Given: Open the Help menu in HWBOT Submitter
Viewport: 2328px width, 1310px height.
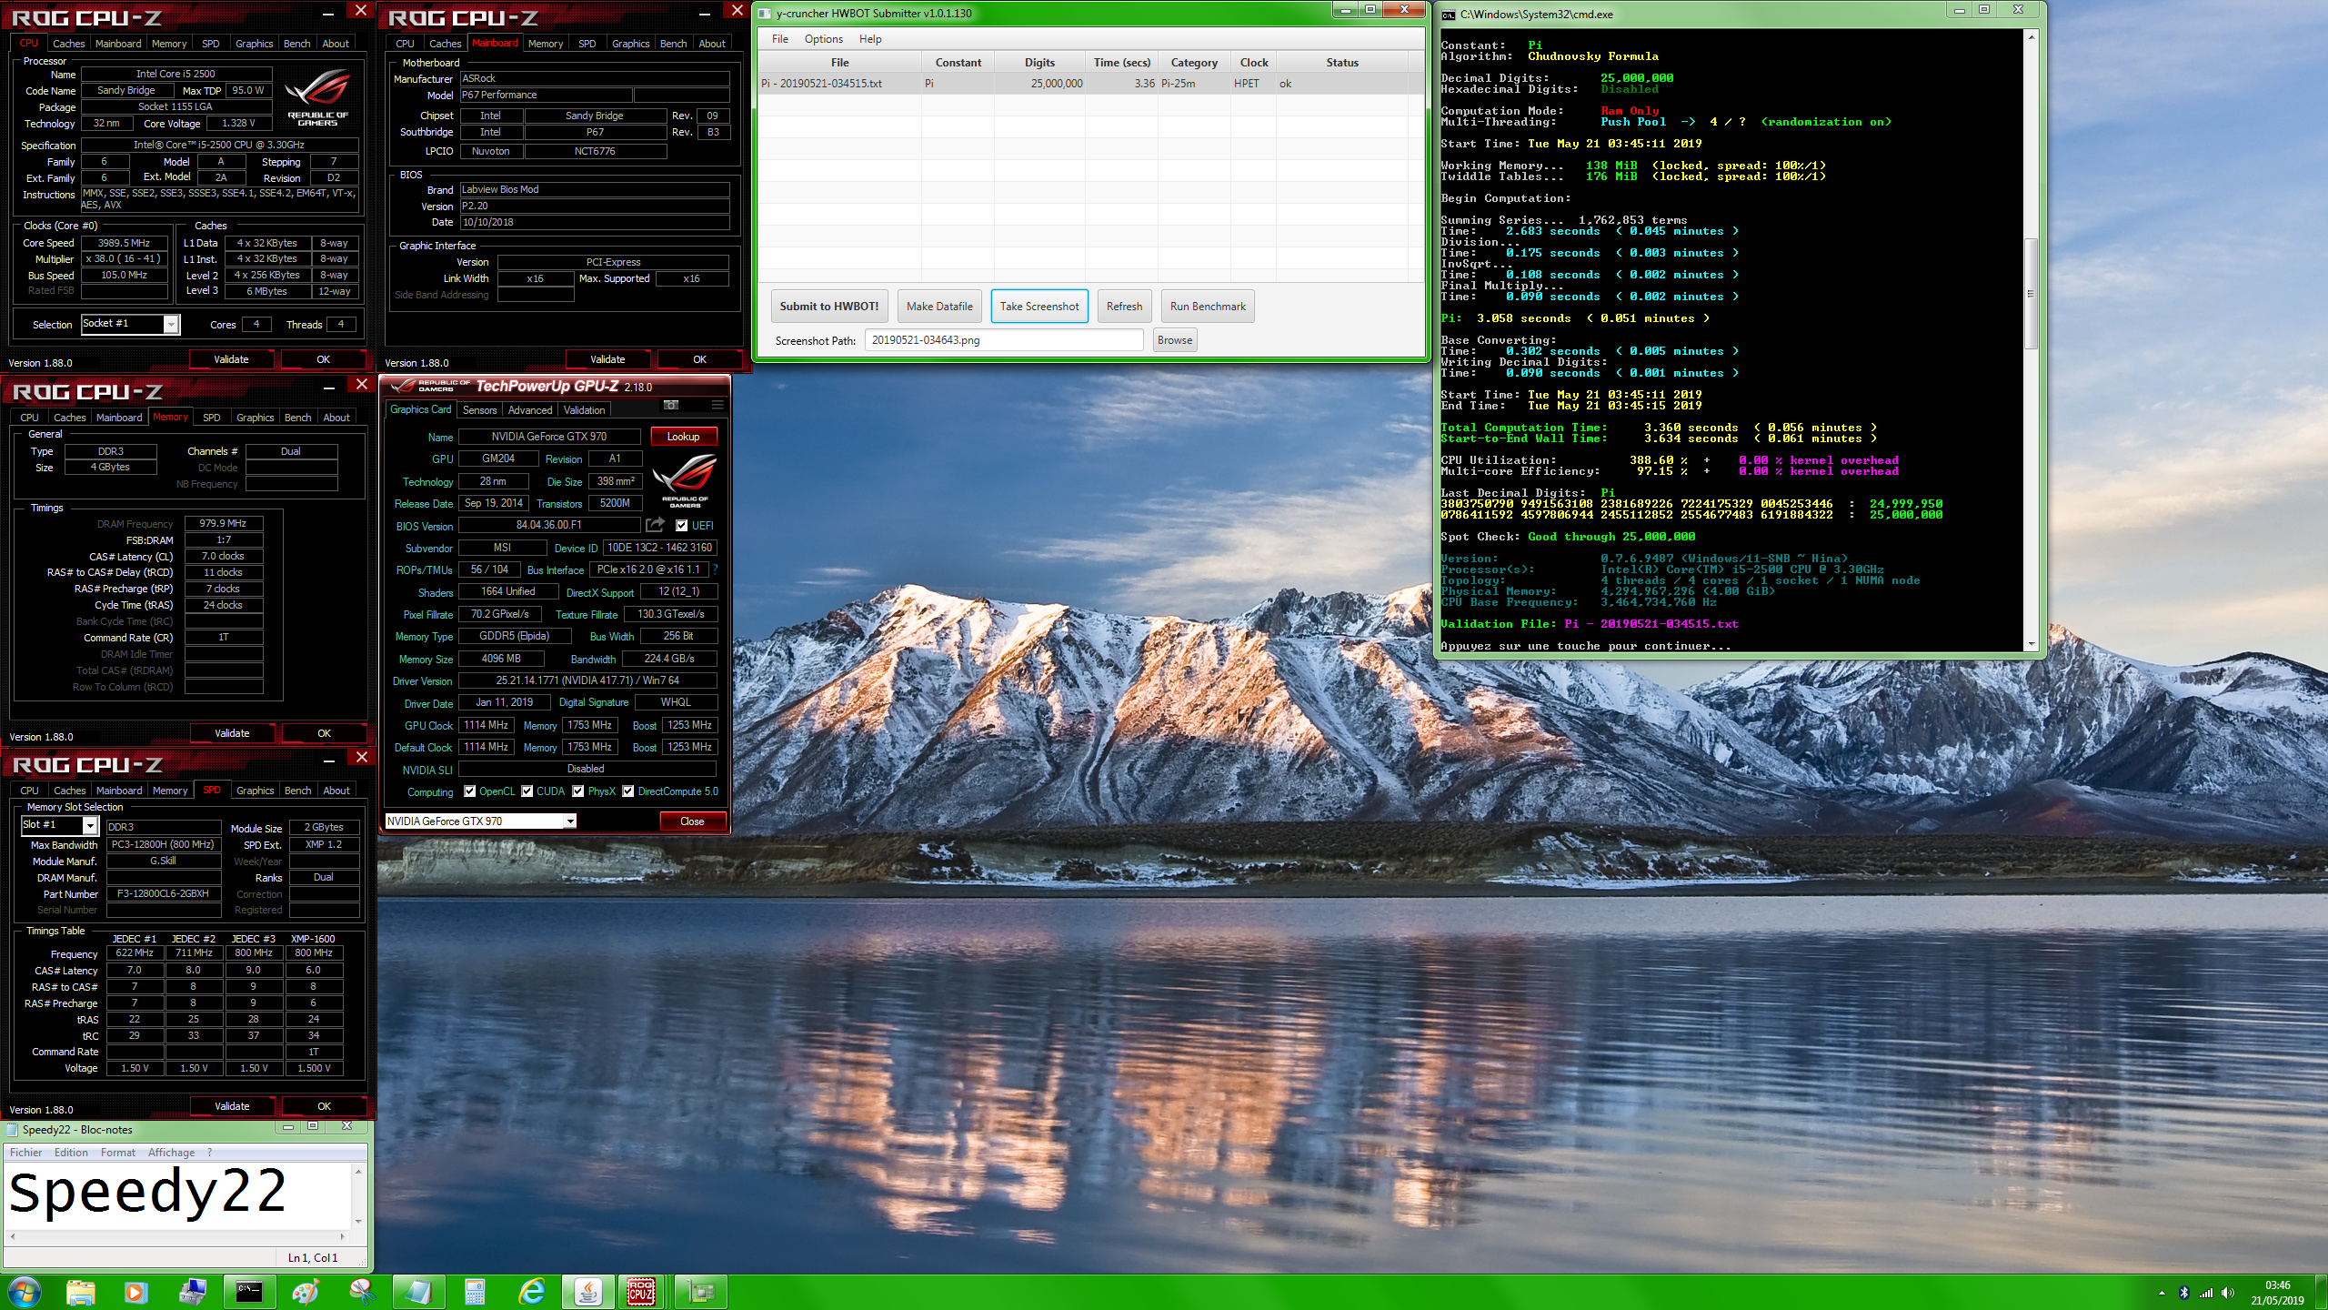Looking at the screenshot, I should coord(870,39).
